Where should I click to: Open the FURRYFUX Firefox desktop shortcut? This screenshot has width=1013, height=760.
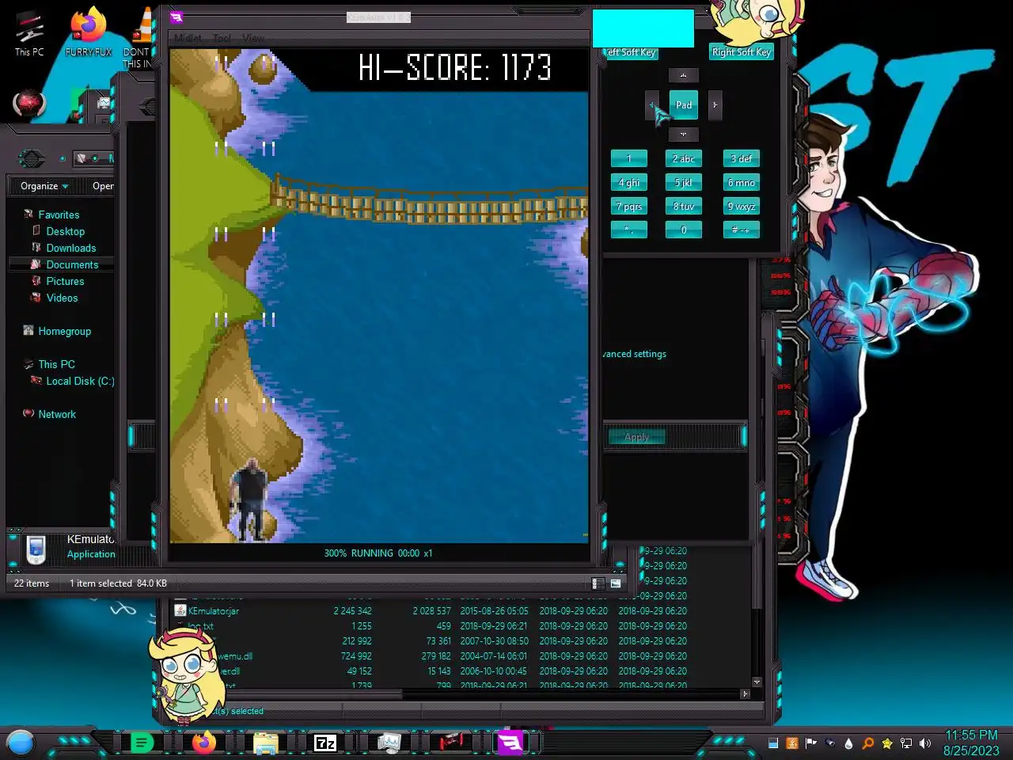pyautogui.click(x=89, y=33)
